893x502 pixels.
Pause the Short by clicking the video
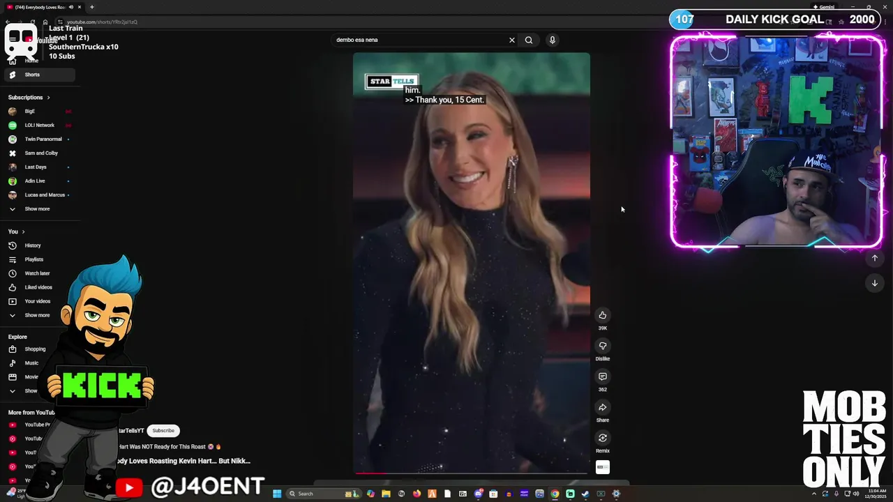pyautogui.click(x=472, y=263)
